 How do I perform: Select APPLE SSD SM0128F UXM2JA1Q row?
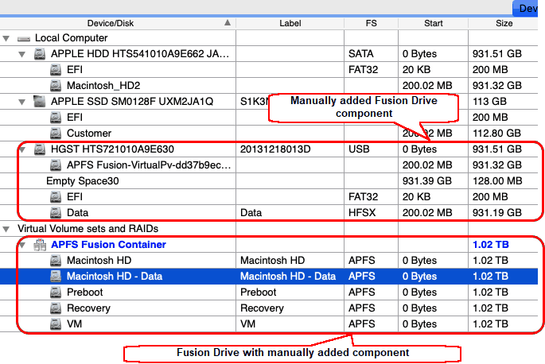269,102
